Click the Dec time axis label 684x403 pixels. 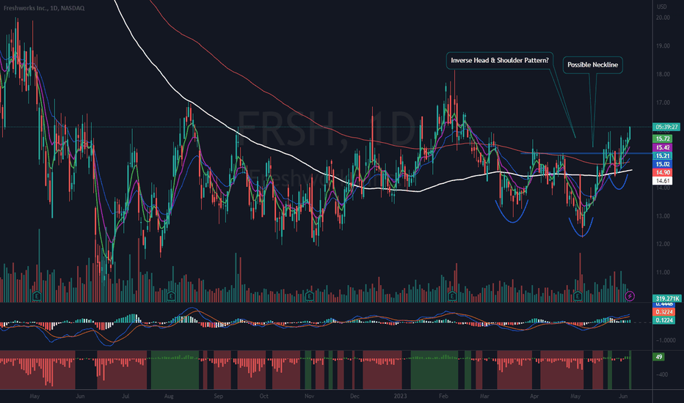click(x=354, y=396)
